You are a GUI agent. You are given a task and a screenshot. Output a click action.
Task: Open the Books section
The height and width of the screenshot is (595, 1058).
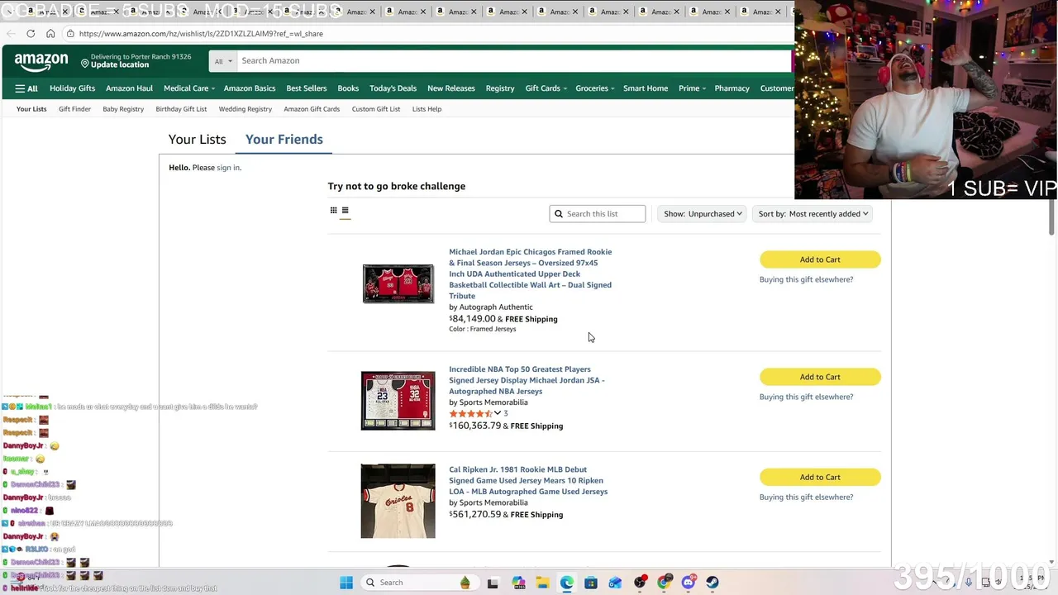click(x=348, y=88)
